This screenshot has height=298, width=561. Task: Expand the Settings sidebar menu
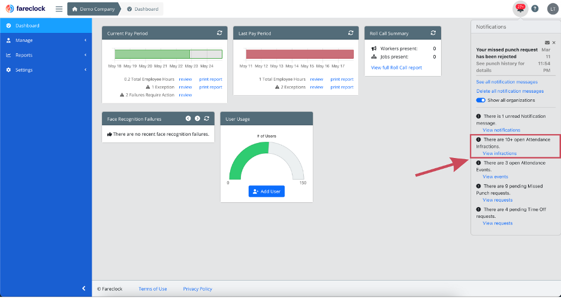click(x=46, y=70)
